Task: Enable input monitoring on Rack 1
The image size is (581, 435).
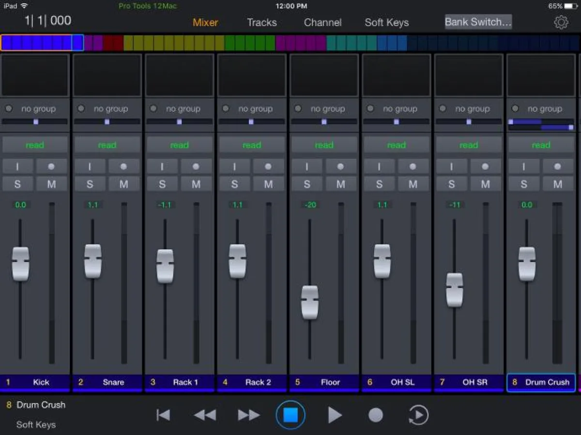Action: 162,166
